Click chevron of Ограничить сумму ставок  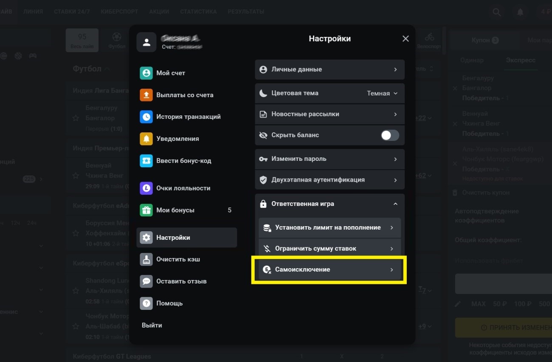pos(391,249)
